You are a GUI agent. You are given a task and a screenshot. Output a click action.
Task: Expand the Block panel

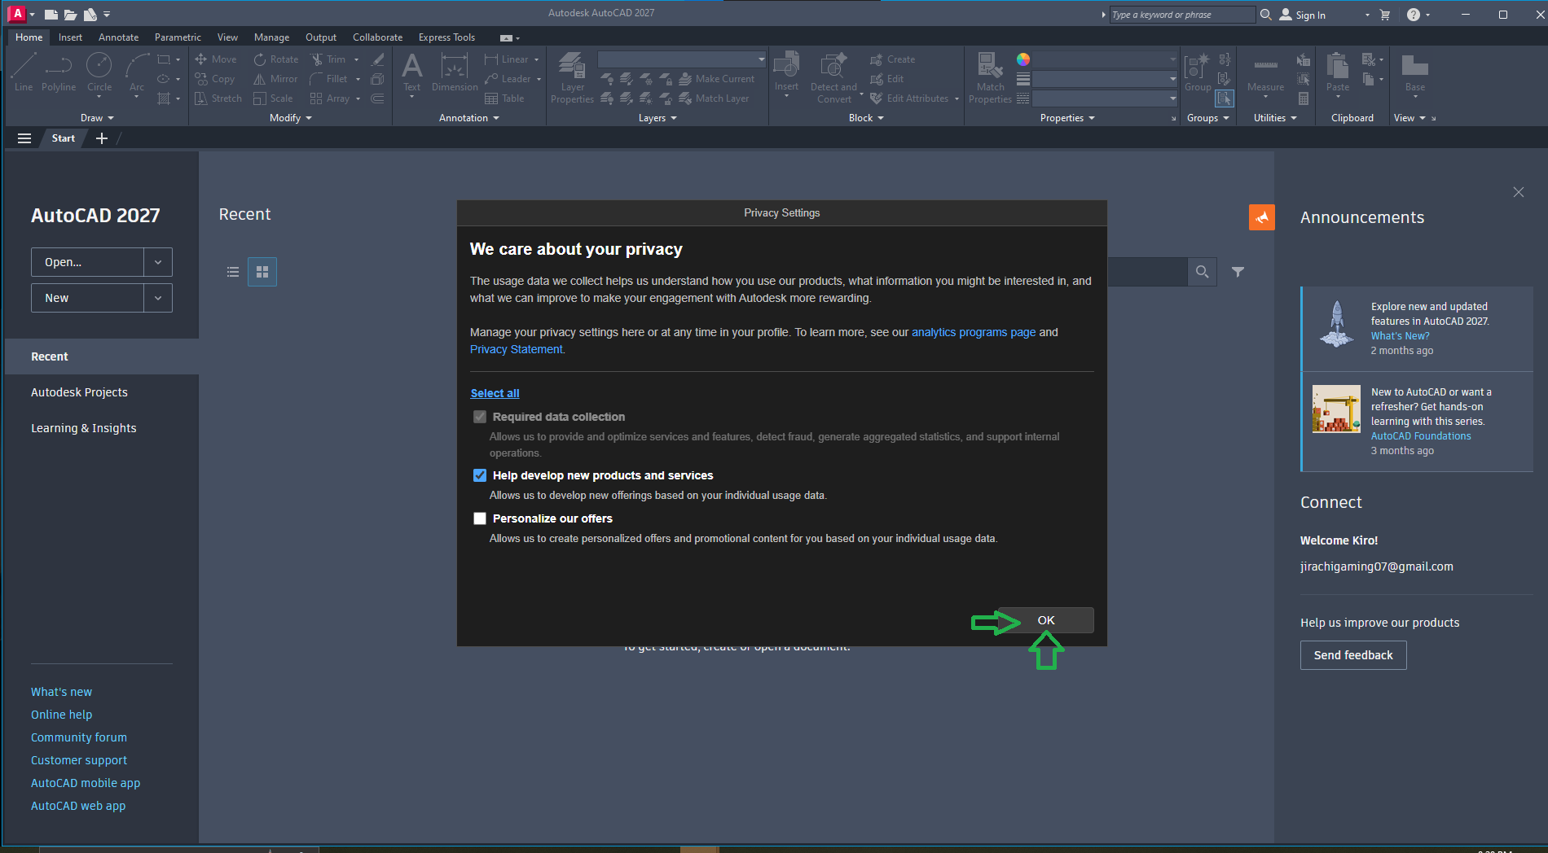click(x=866, y=118)
